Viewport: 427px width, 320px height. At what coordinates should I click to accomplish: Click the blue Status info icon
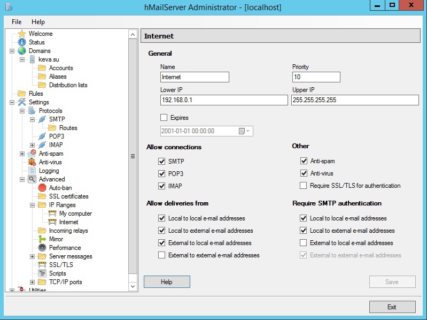tap(22, 42)
